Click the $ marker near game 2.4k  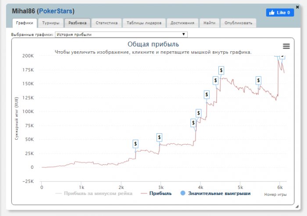point(135,144)
